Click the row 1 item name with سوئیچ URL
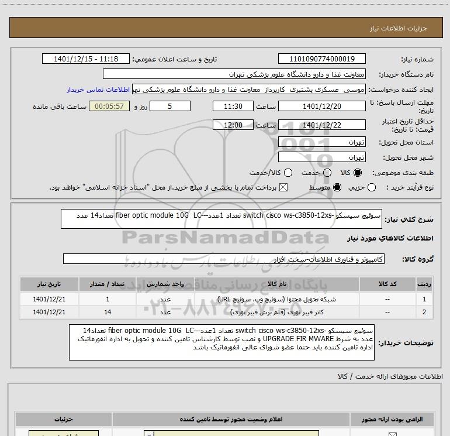450x436 pixels. [276, 299]
